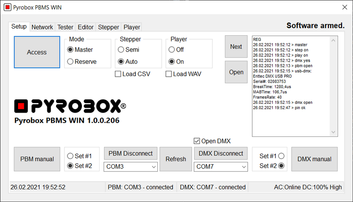Click the DMX Disconnect button
Screen dimensions: 353x202
(221, 154)
